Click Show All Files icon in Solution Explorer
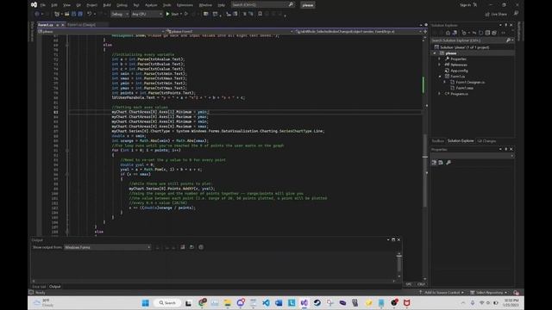Image resolution: width=552 pixels, height=310 pixels. click(x=494, y=33)
